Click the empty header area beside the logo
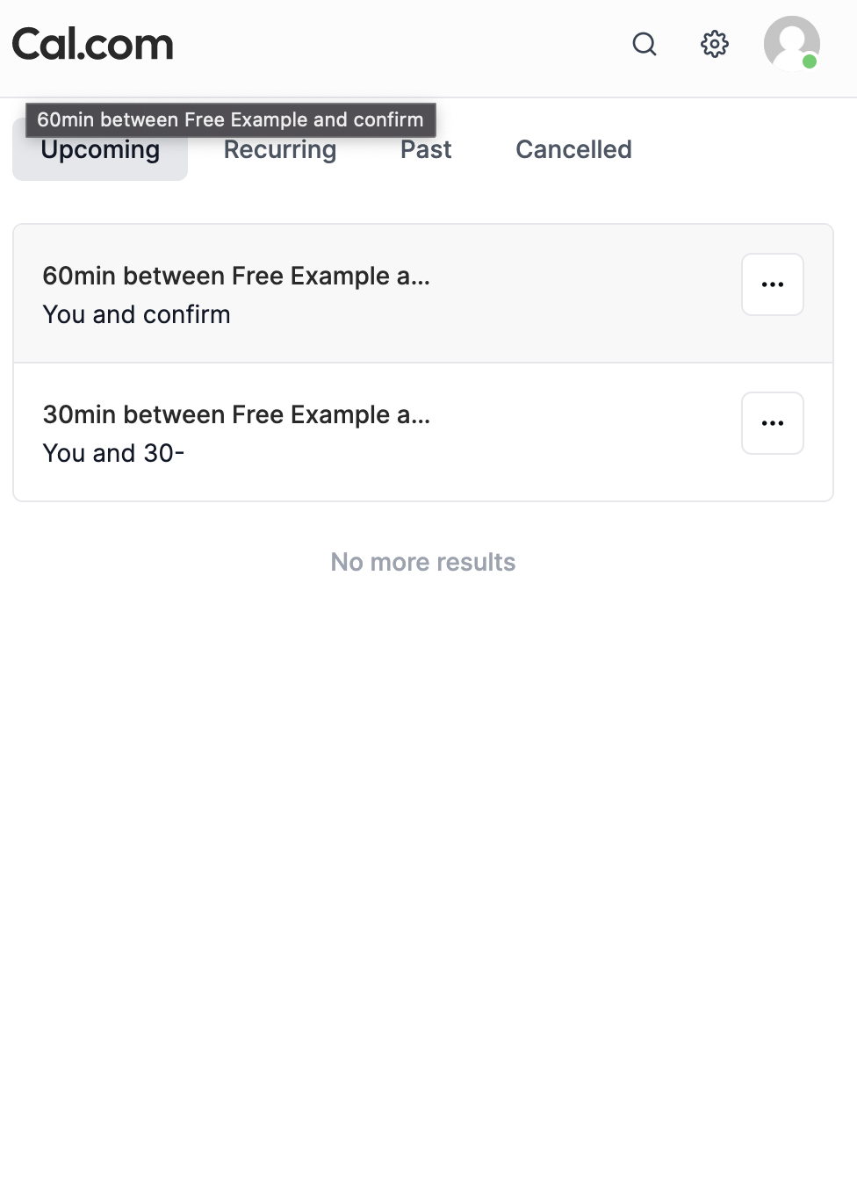The height and width of the screenshot is (1180, 857). [395, 46]
